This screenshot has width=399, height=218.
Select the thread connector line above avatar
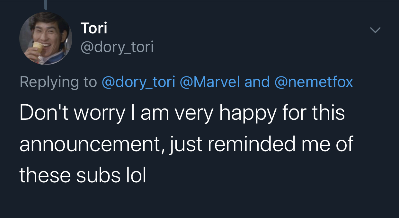point(46,4)
